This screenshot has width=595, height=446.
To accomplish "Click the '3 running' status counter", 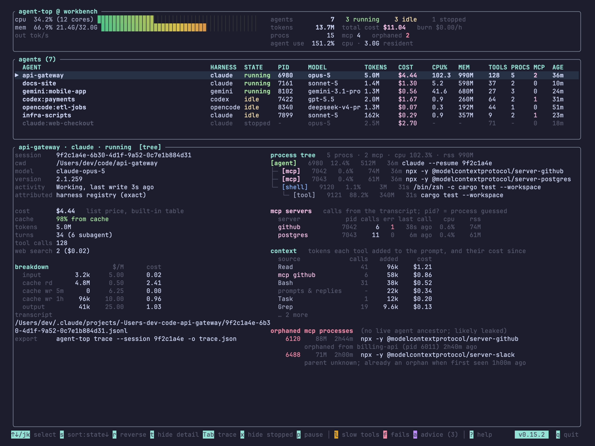I will click(363, 20).
